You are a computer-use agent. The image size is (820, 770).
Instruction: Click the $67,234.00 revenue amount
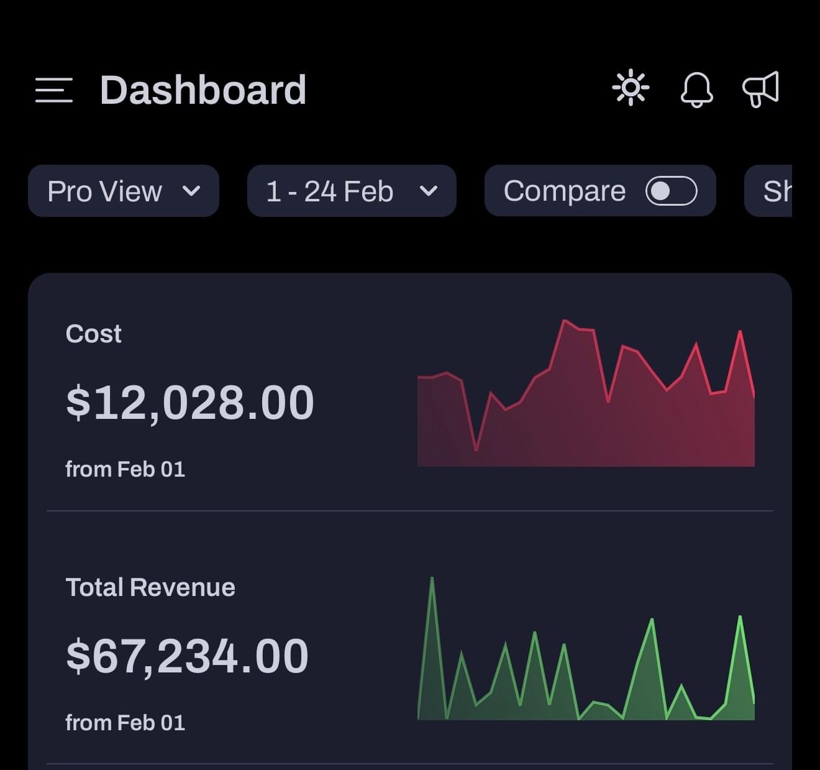coord(187,656)
